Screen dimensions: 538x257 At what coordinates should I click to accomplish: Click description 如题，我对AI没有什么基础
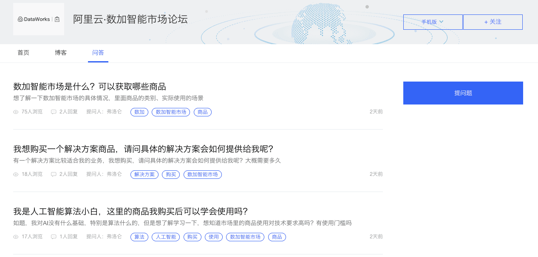[x=182, y=223]
